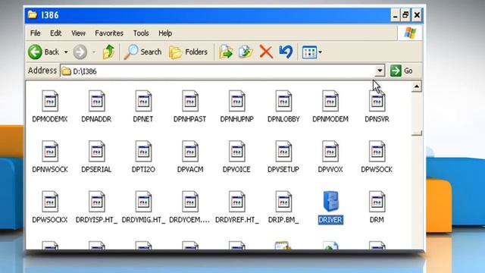Open the Edit menu
Viewport: 485px width, 273px height.
coord(55,33)
